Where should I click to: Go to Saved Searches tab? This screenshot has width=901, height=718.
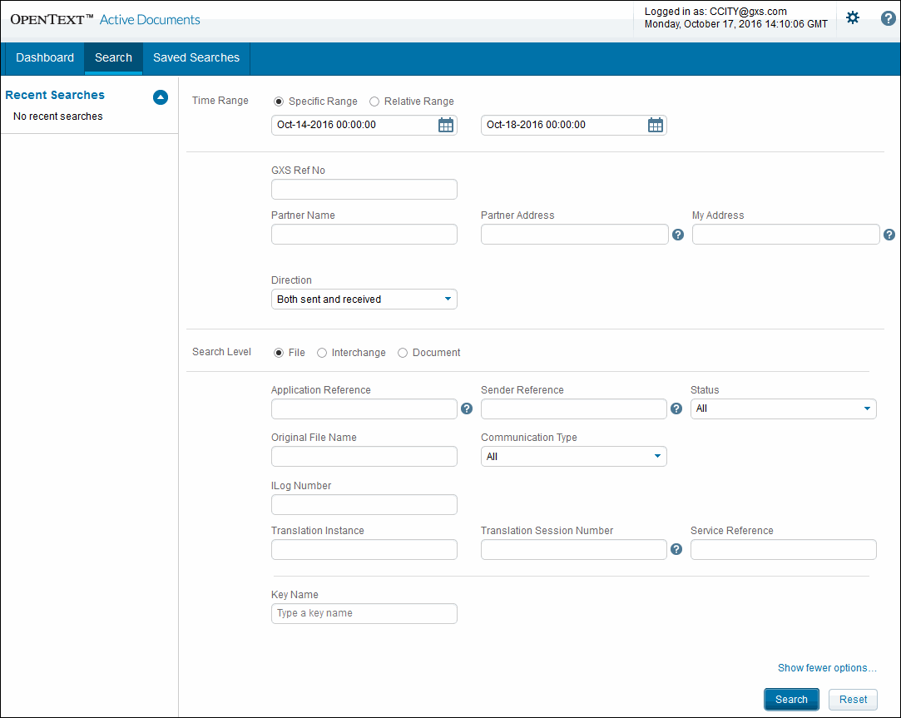click(196, 58)
